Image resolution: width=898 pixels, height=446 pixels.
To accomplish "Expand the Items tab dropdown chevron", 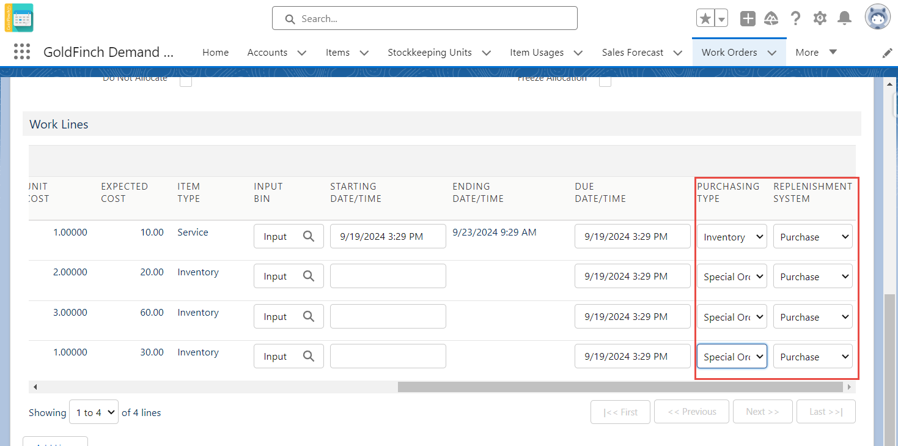I will [x=364, y=53].
